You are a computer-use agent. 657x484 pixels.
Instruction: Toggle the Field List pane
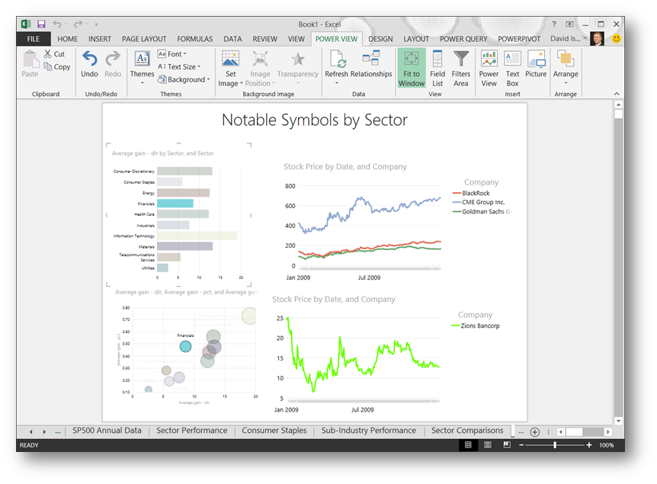click(437, 68)
